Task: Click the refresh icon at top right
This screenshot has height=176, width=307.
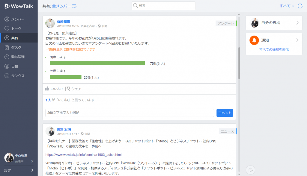Action: 300,6
